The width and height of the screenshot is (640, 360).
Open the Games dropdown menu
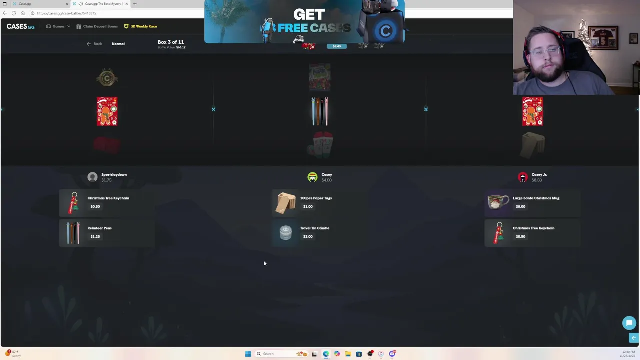58,26
